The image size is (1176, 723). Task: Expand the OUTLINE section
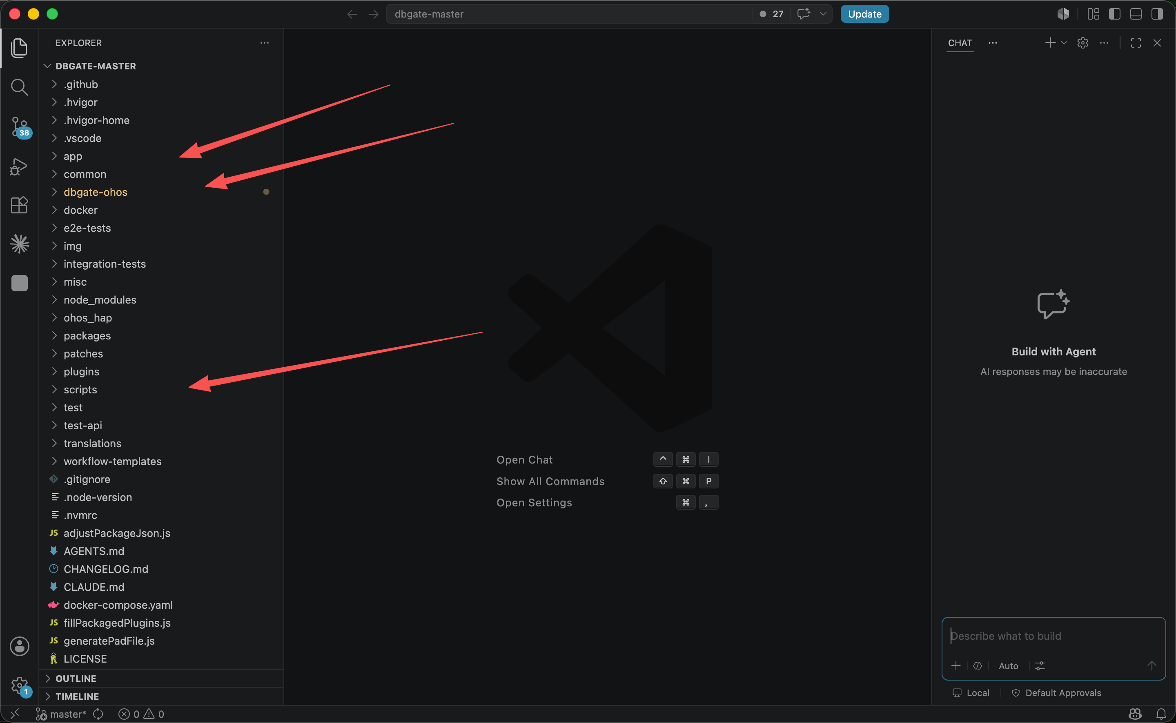161,678
